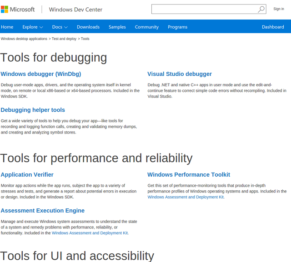Screen dimensions: 291x262
Task: Click the Tools breadcrumb
Action: 85,39
